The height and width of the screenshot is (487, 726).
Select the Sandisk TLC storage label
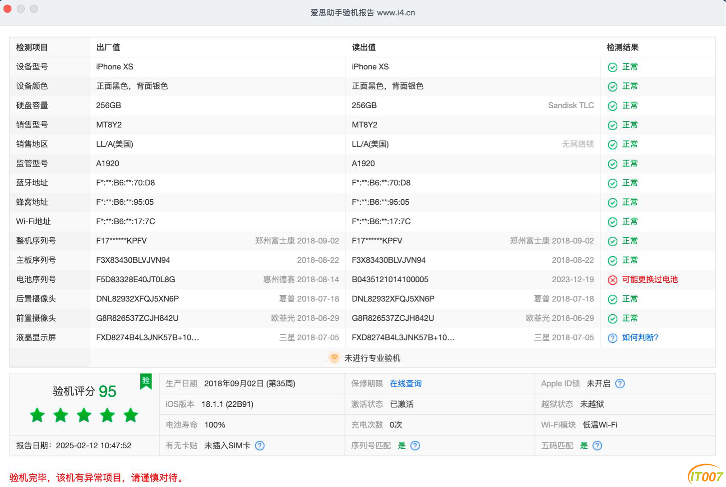pyautogui.click(x=571, y=106)
